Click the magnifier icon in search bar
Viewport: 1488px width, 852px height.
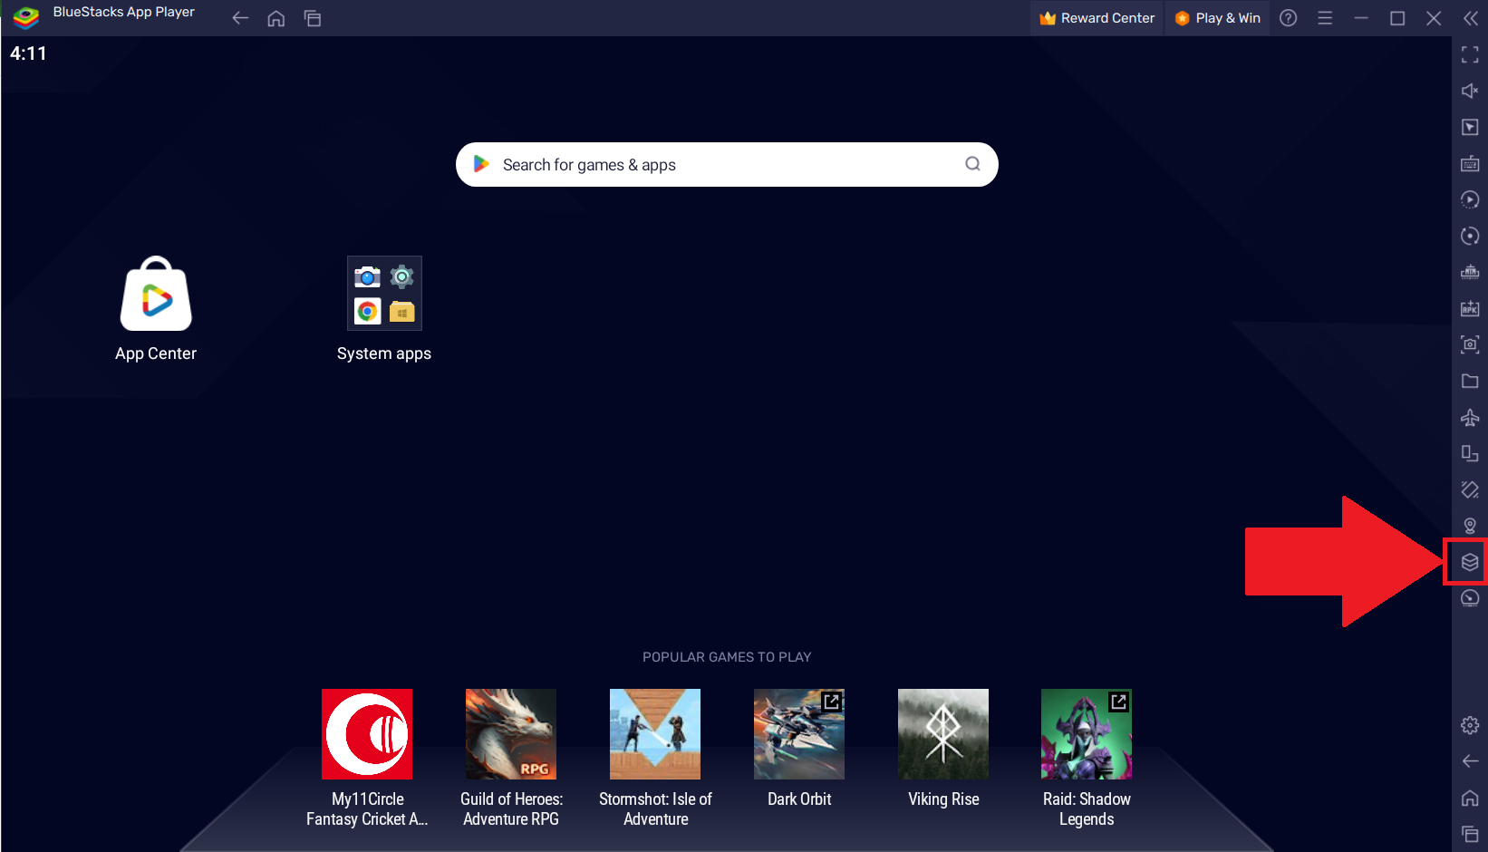972,164
